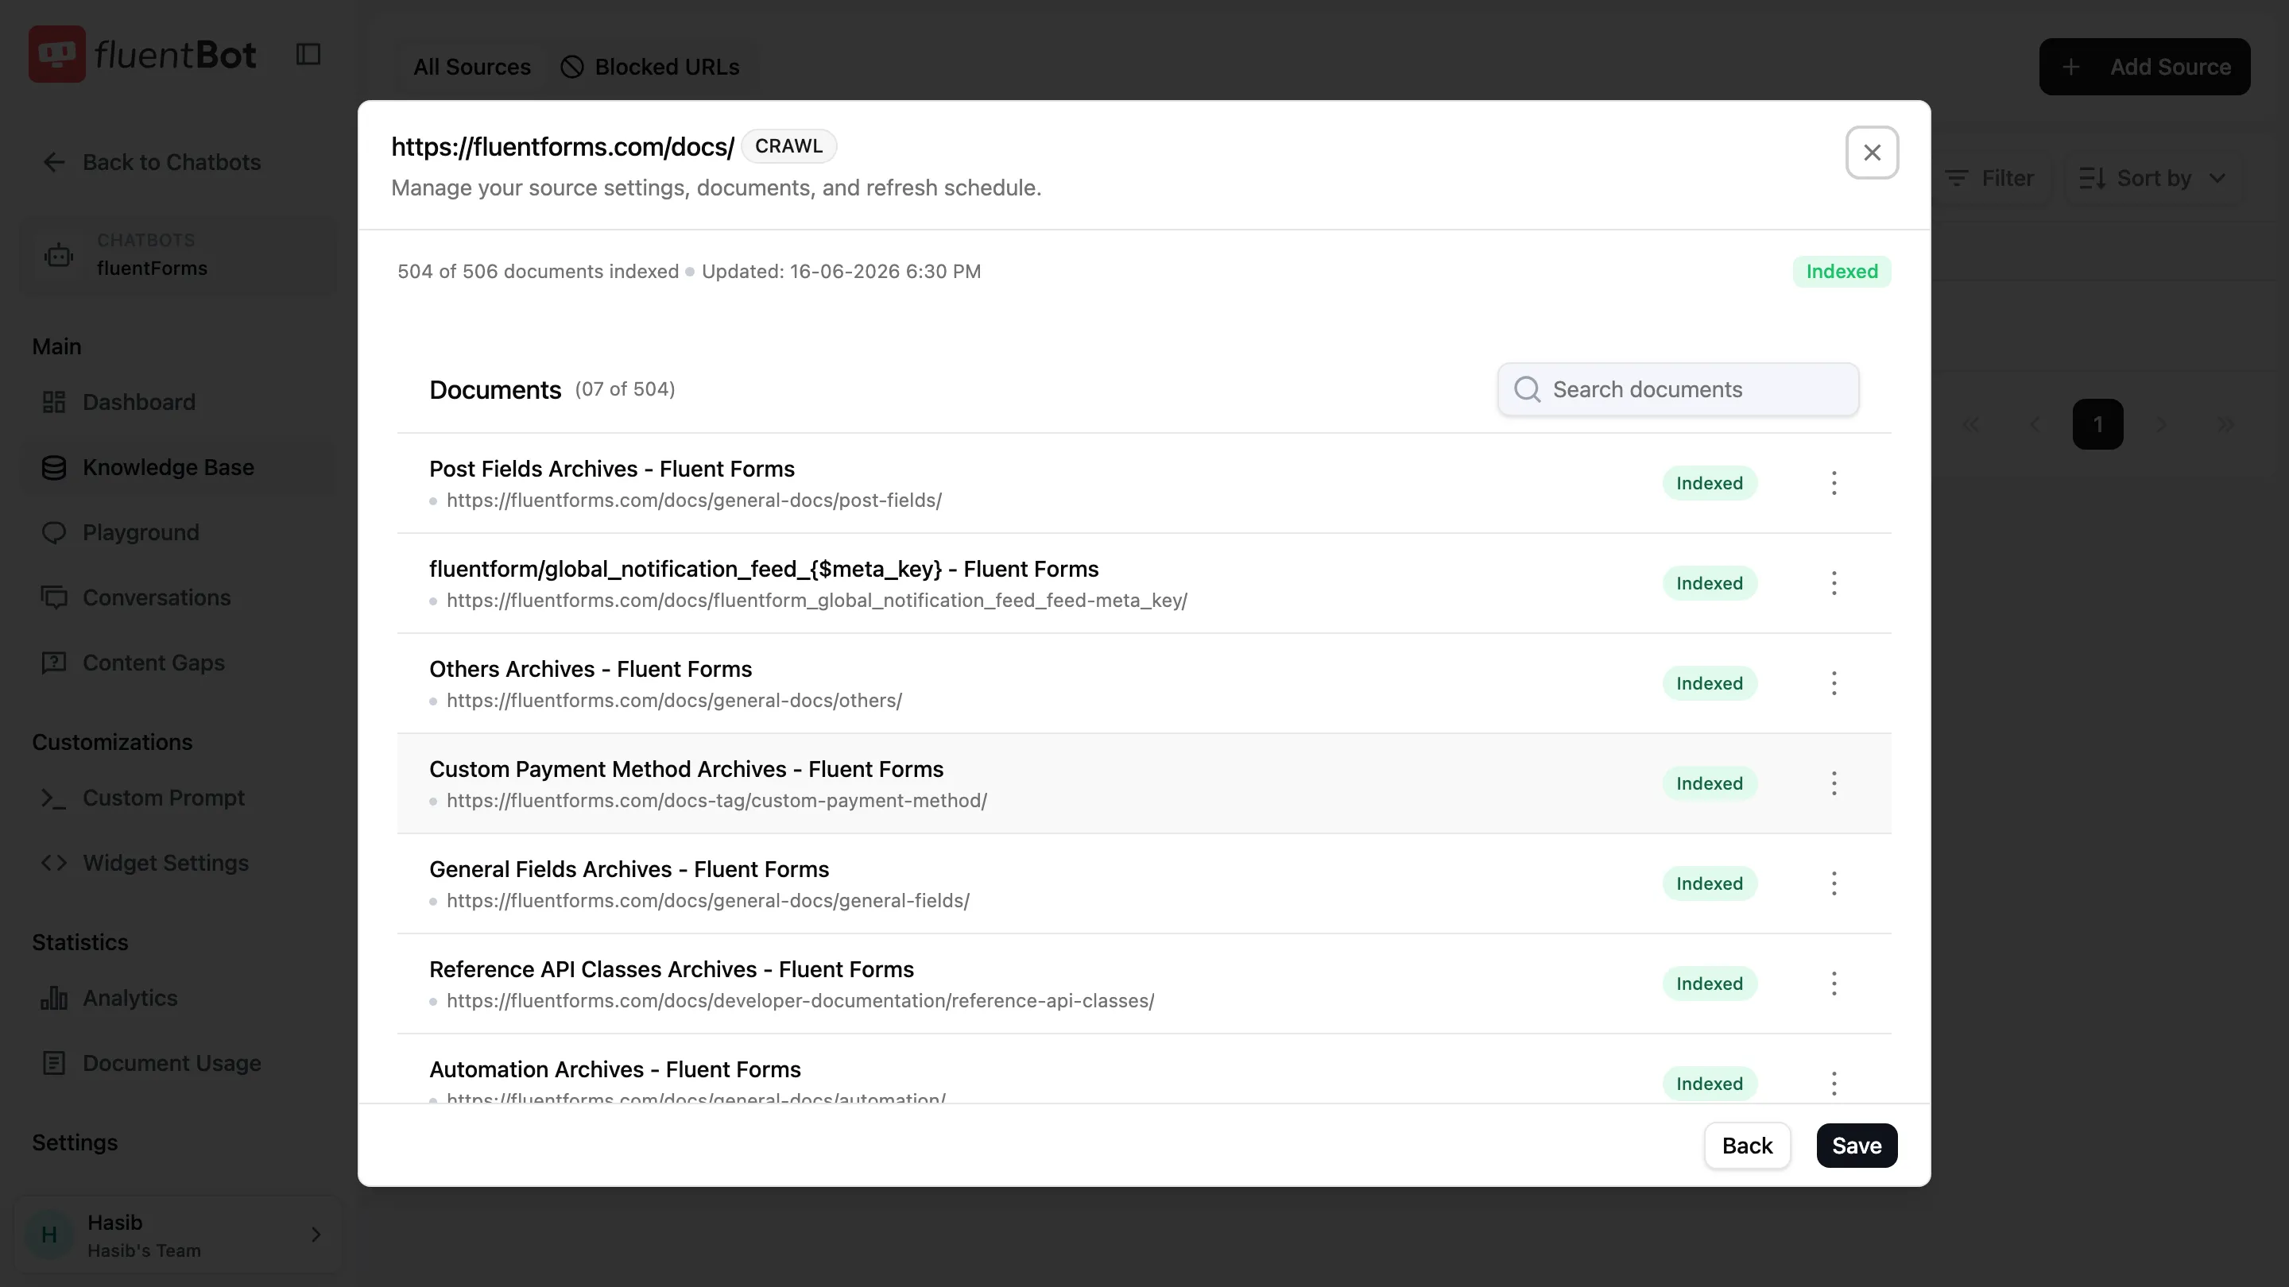The height and width of the screenshot is (1287, 2289).
Task: Click Back to Chatbots link text
Action: coord(172,163)
